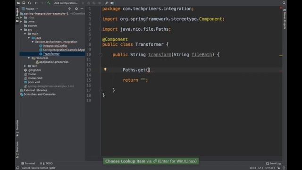The height and width of the screenshot is (170, 302).
Task: Click 'Cannot resolve method' status message
Action: [x=38, y=168]
